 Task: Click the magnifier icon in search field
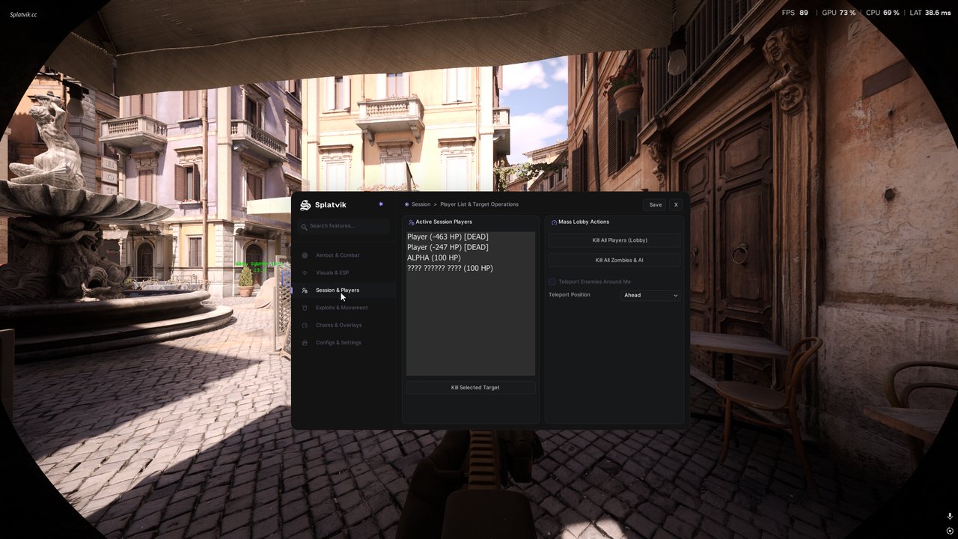tap(305, 226)
